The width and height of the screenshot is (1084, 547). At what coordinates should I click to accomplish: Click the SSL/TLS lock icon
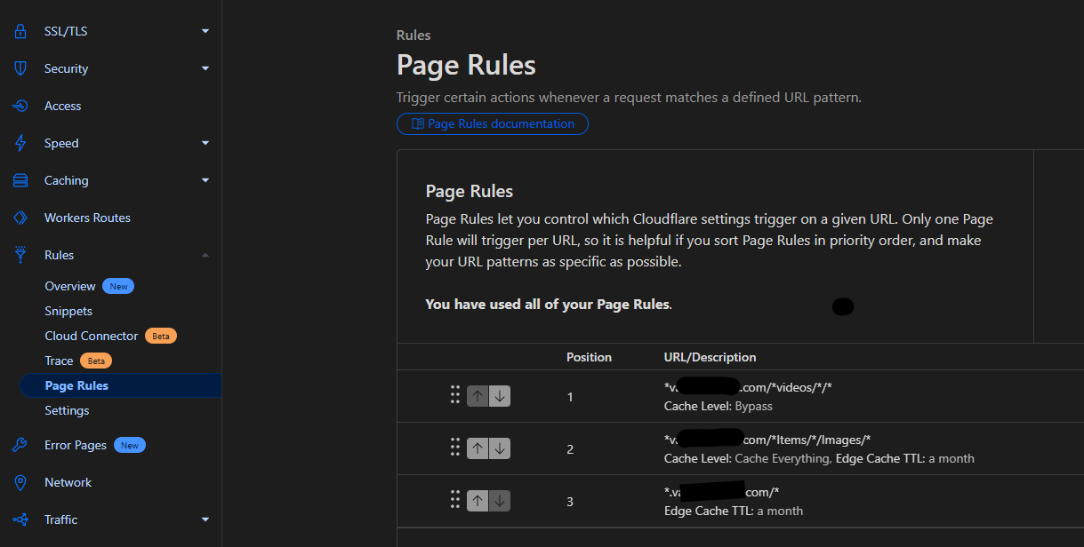point(20,31)
